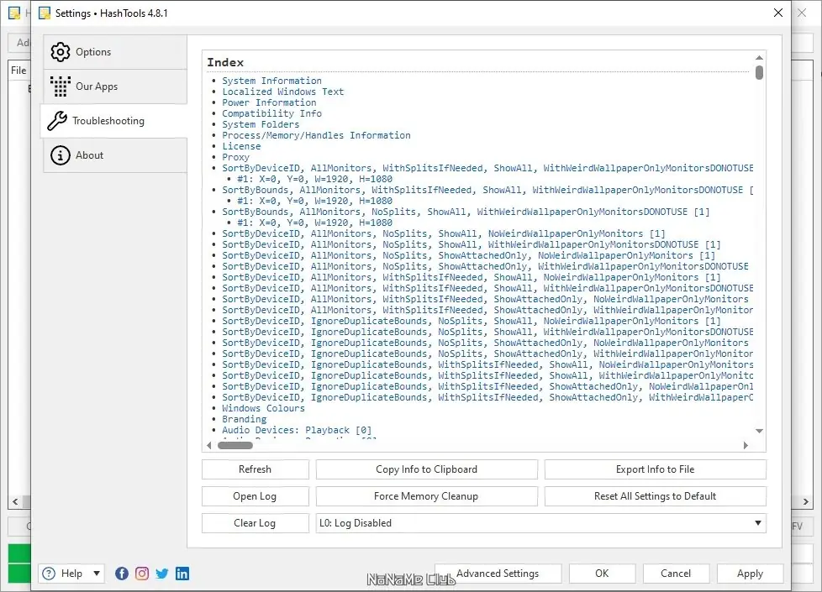Viewport: 822px width, 592px height.
Task: Click Force Memory Cleanup
Action: pos(427,496)
